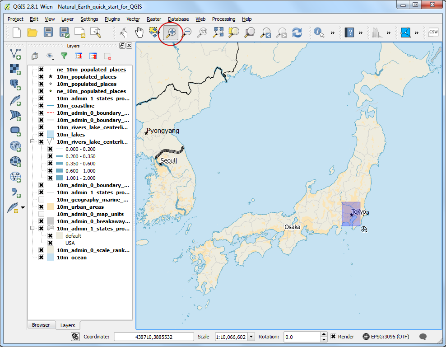The height and width of the screenshot is (347, 446).
Task: Toggle the Render checkbox
Action: (333, 337)
